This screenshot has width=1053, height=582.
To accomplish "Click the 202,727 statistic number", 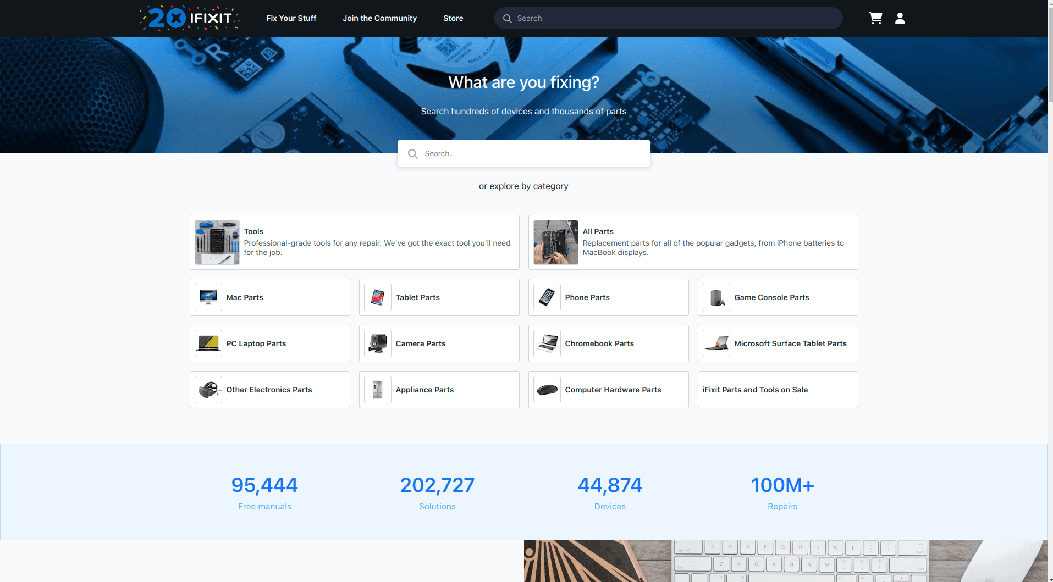I will click(437, 485).
